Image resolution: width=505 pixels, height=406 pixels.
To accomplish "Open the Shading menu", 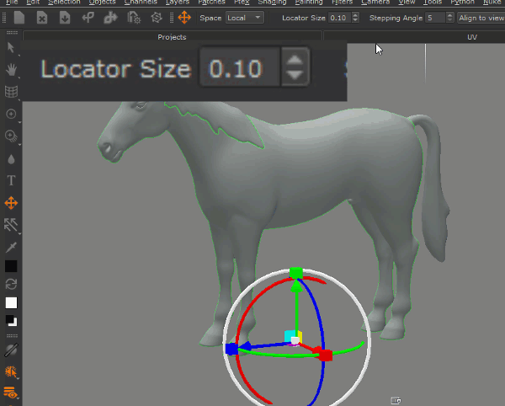I will point(272,3).
